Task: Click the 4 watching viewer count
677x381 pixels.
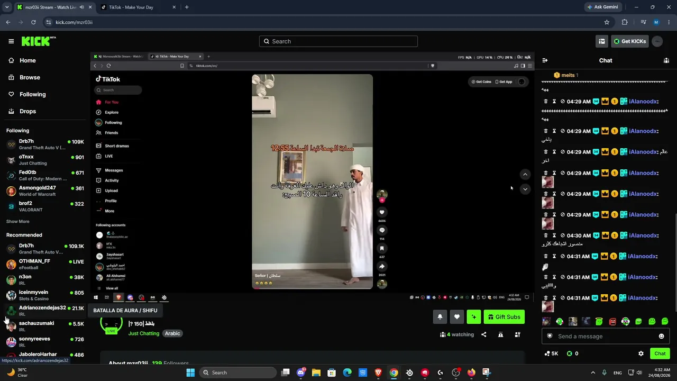Action: coord(457,334)
